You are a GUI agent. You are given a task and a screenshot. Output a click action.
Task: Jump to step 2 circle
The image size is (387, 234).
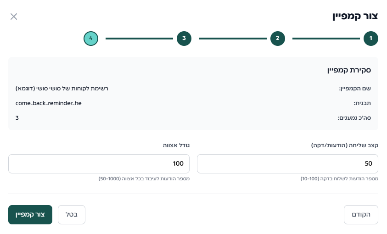277,39
